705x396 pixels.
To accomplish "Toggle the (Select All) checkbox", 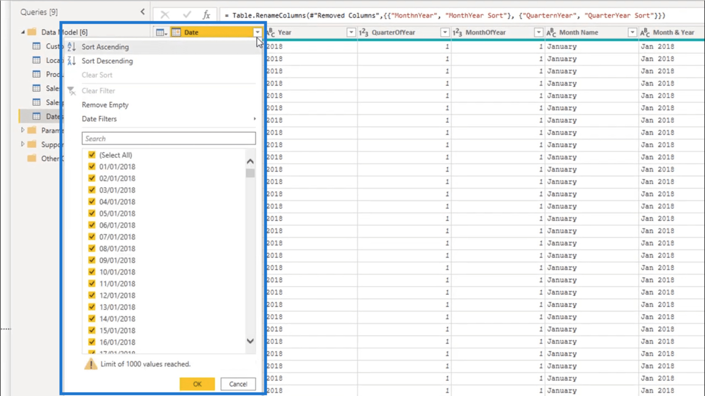I will coord(92,155).
